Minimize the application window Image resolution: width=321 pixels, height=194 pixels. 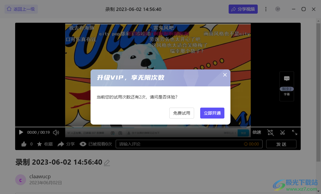coord(293,9)
